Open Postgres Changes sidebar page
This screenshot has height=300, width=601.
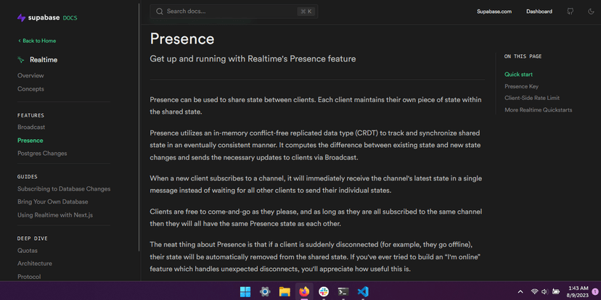click(42, 153)
